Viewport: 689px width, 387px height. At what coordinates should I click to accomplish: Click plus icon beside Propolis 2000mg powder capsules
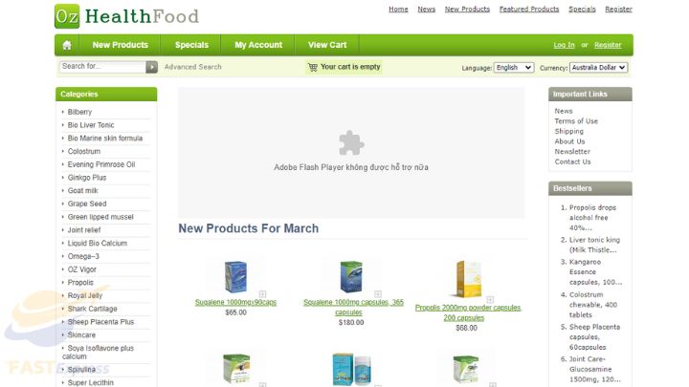(490, 299)
